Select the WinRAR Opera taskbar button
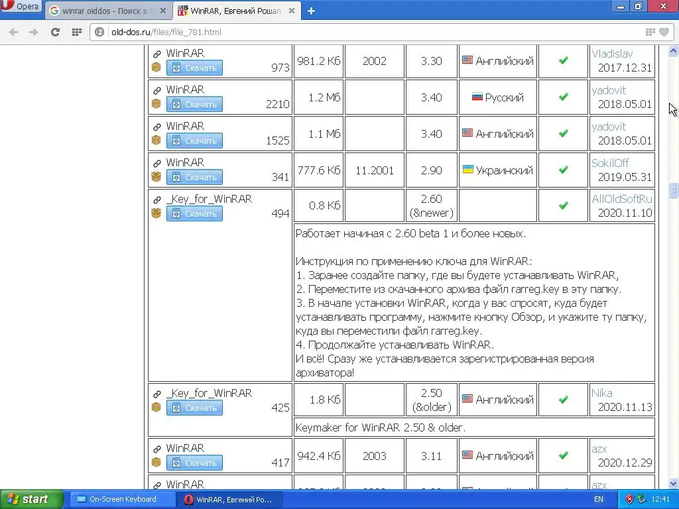679x509 pixels. pyautogui.click(x=229, y=500)
